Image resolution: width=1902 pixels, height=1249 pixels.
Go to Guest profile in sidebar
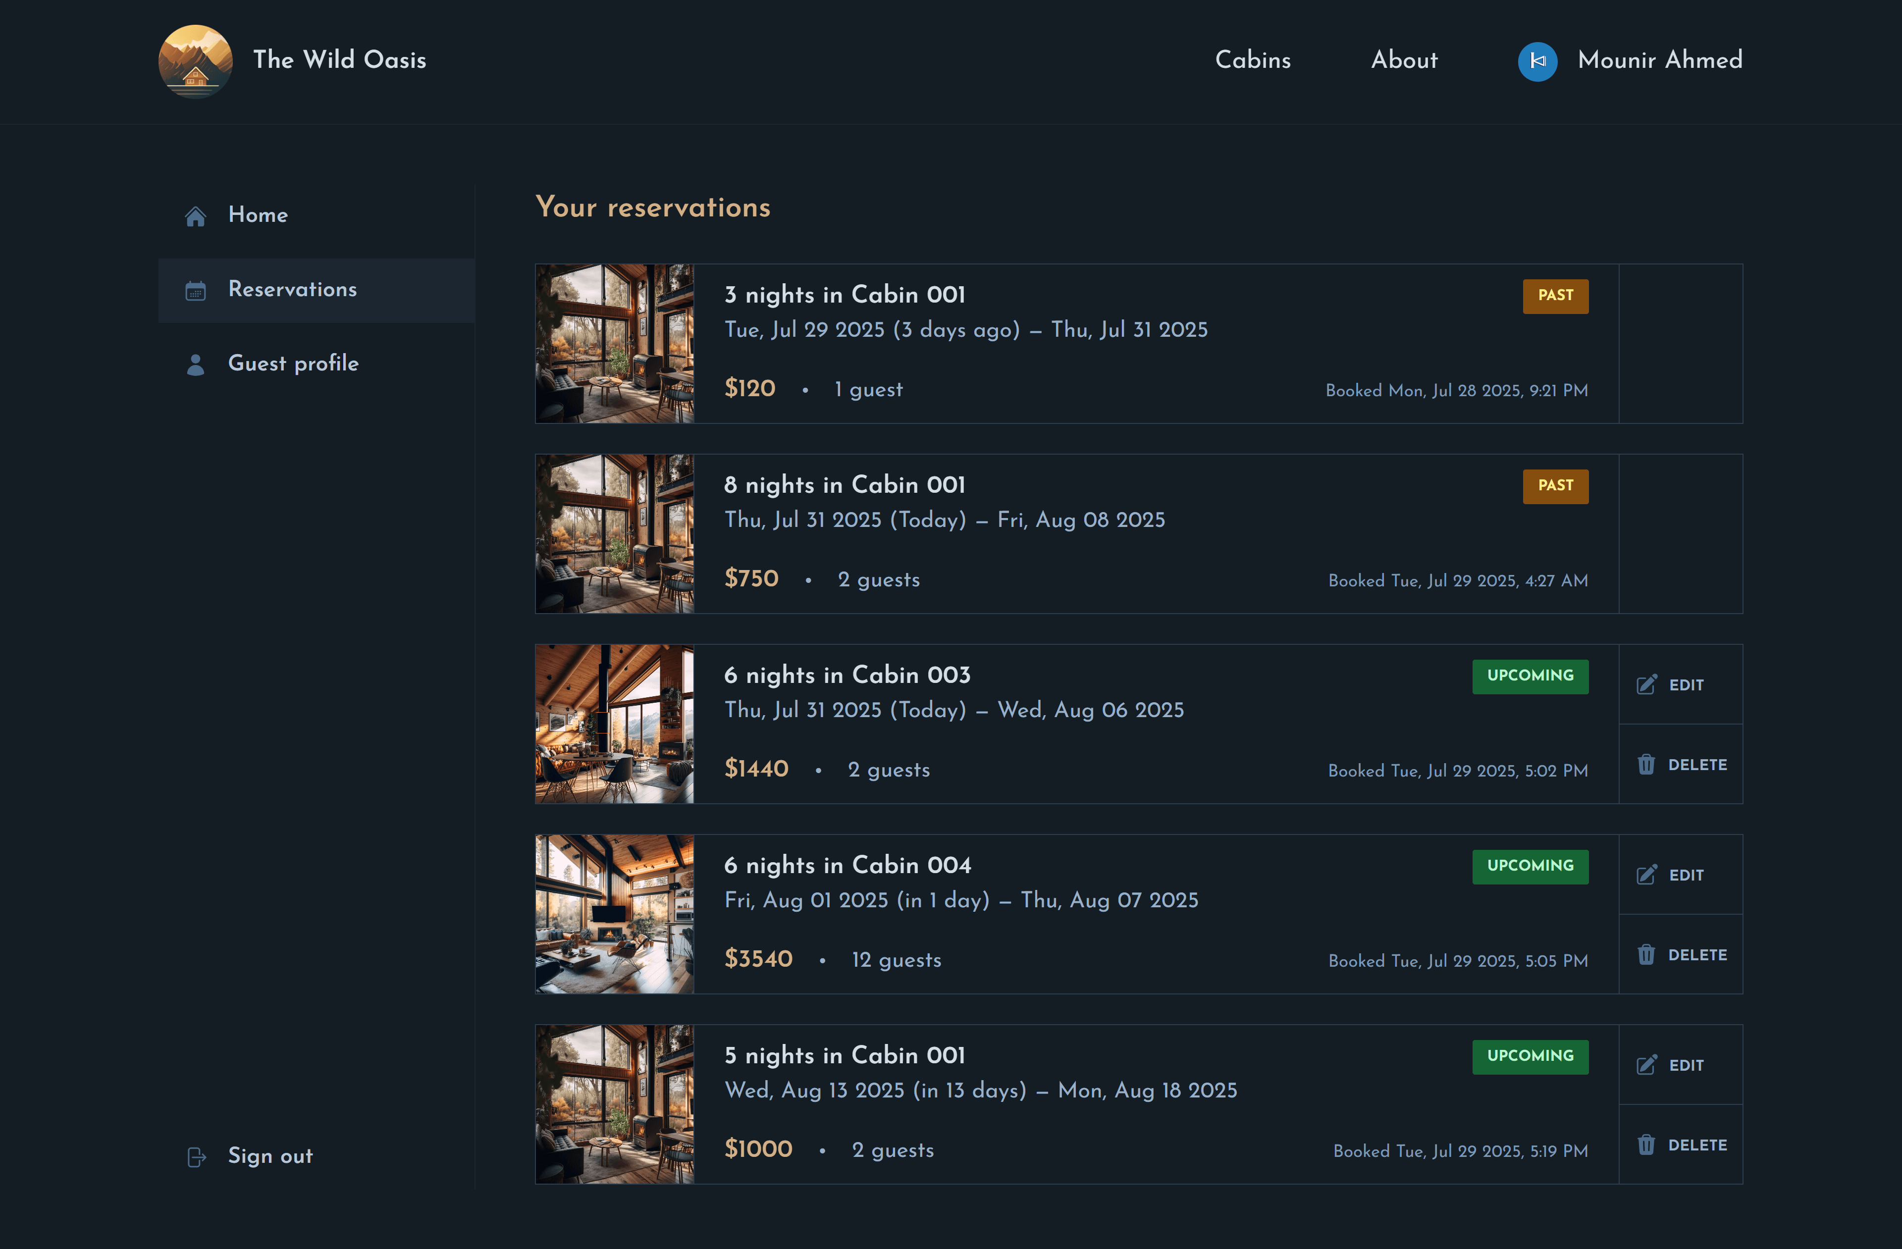(293, 364)
